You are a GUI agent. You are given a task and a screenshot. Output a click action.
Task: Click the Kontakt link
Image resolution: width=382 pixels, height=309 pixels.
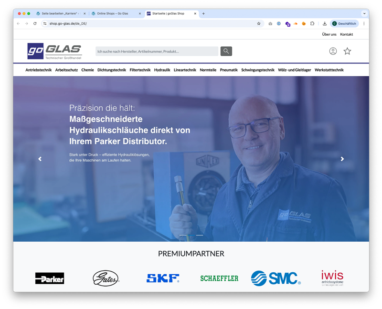pyautogui.click(x=346, y=34)
